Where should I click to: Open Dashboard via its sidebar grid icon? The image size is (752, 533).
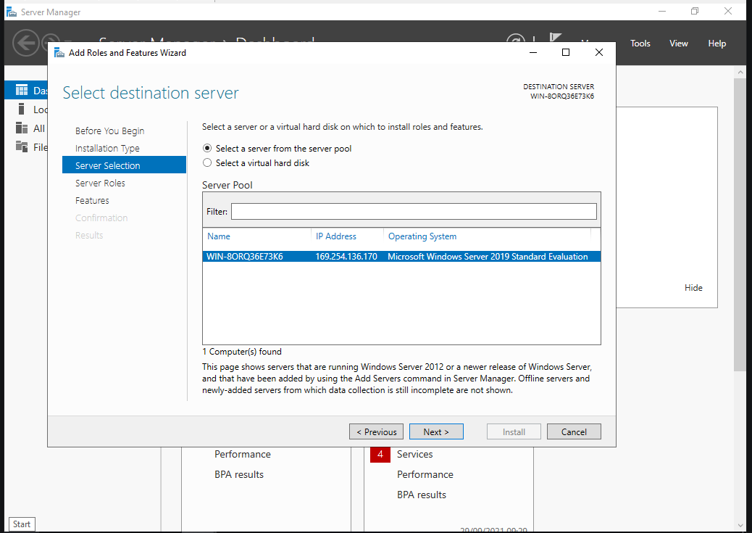click(22, 90)
